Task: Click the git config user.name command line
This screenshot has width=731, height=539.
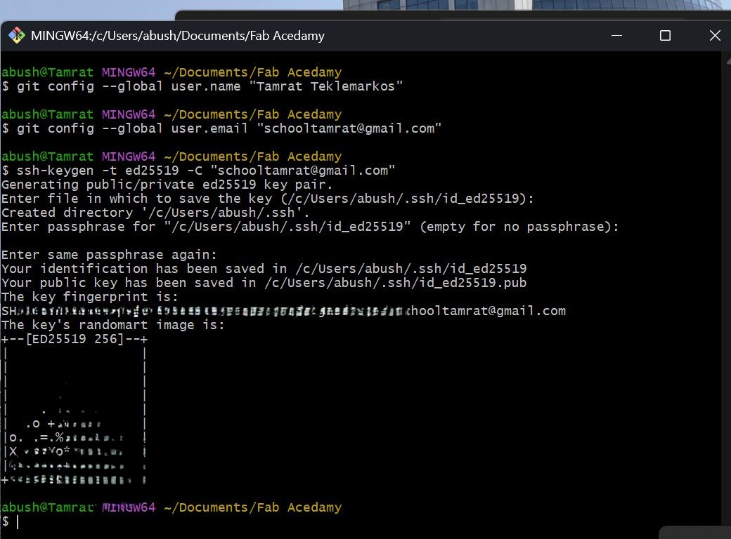Action: [x=202, y=86]
